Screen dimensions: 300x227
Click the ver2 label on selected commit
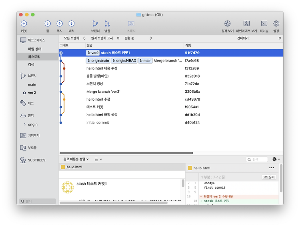pos(93,53)
